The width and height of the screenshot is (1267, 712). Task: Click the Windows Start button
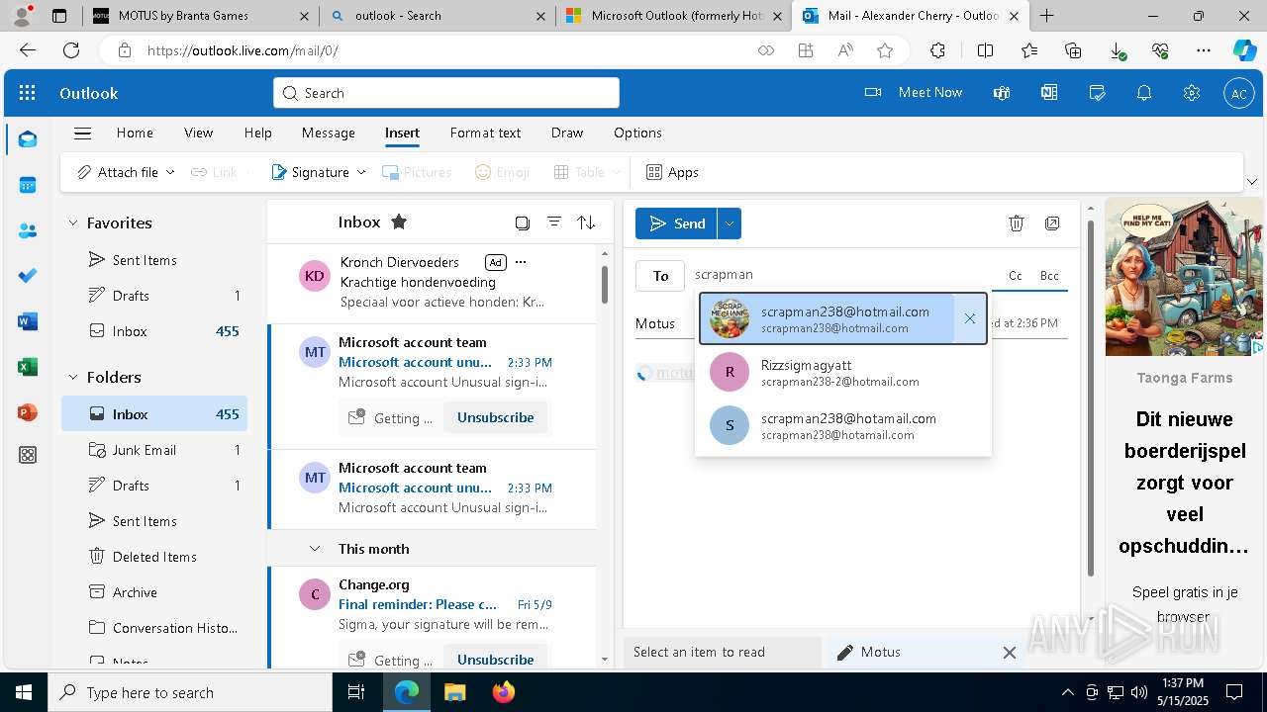24,692
